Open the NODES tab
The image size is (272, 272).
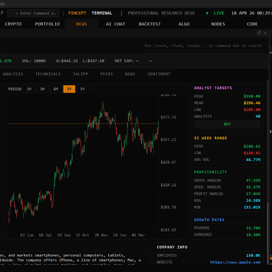(218, 24)
